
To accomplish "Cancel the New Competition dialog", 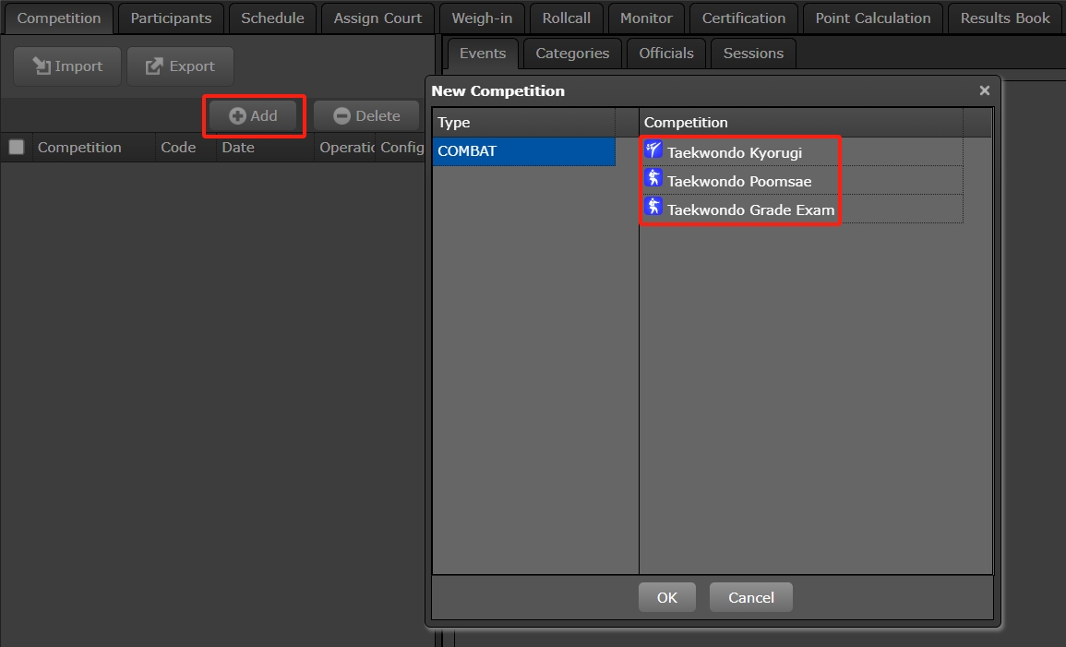I will click(x=750, y=597).
